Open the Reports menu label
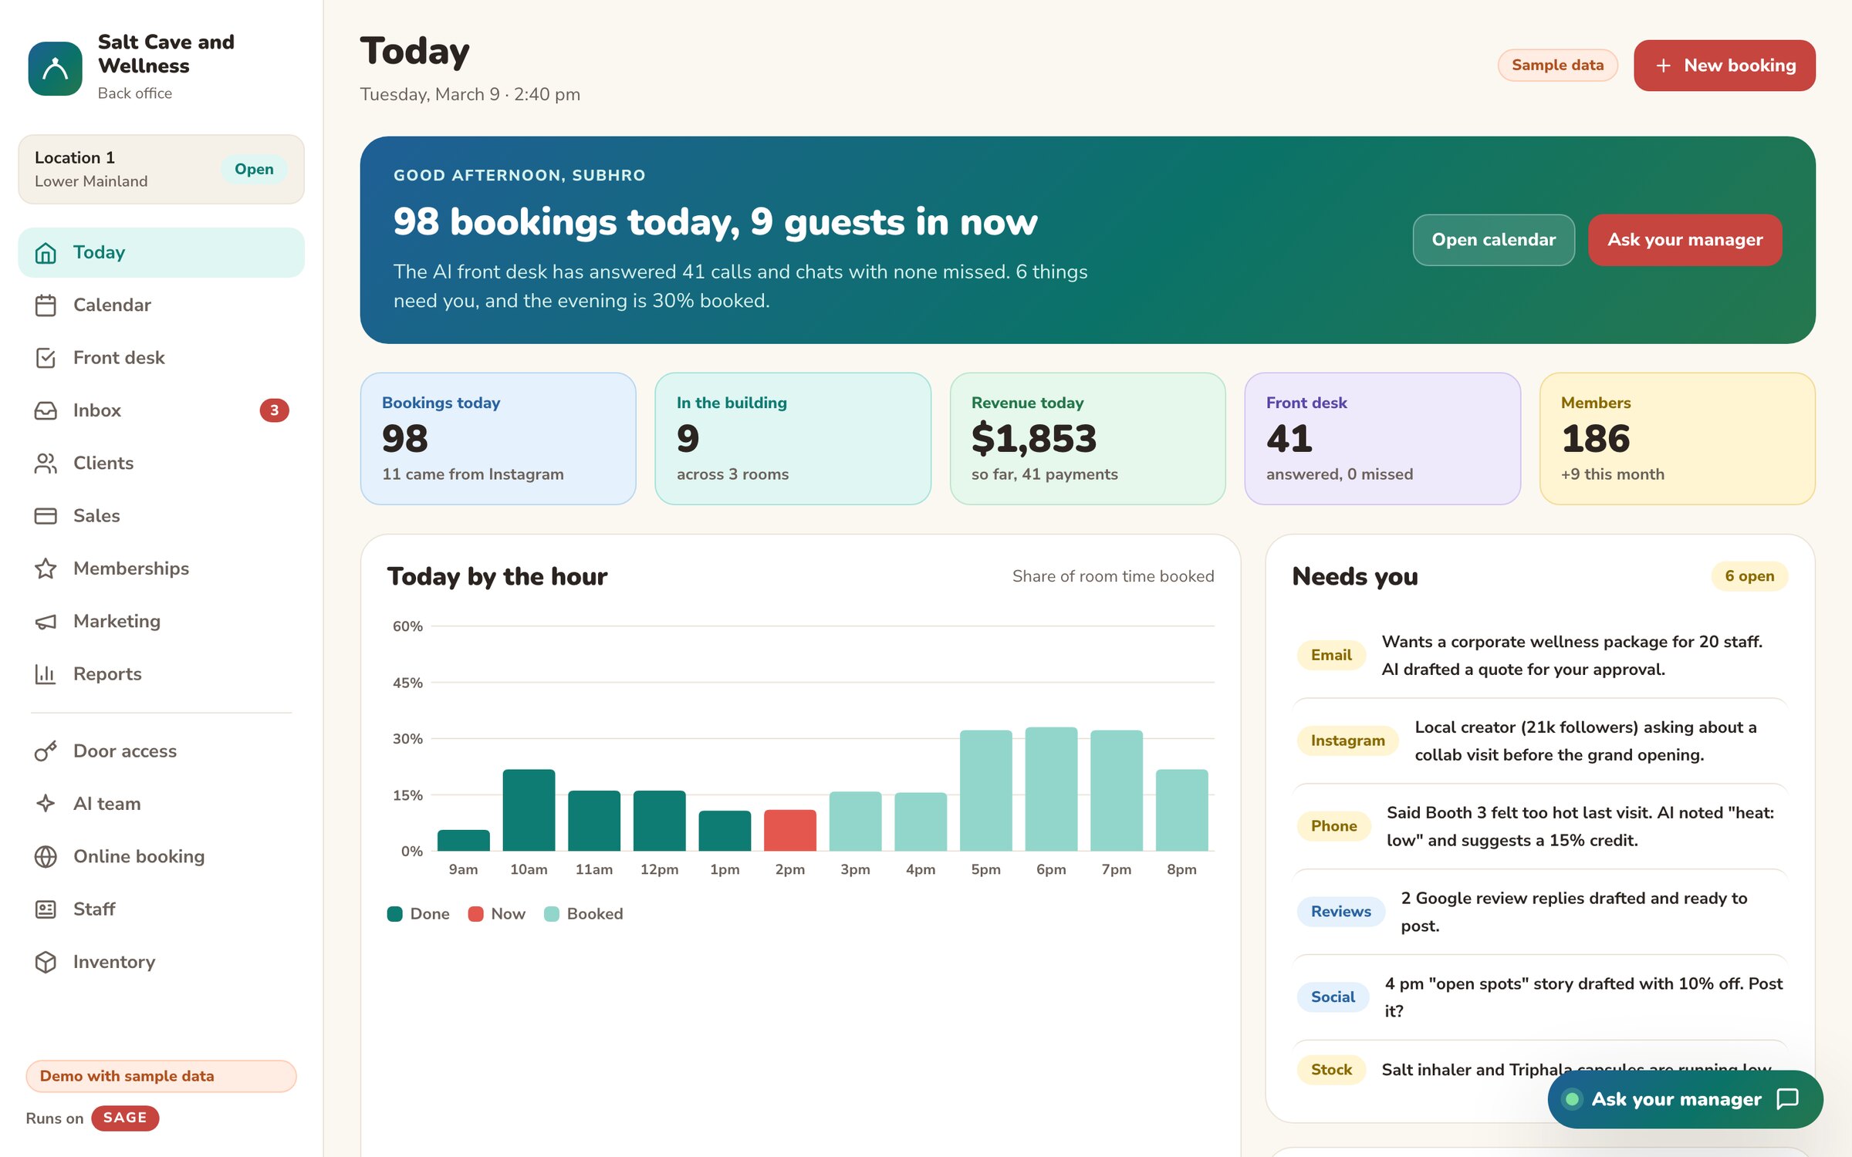Screen dimensions: 1852x1157 107,673
